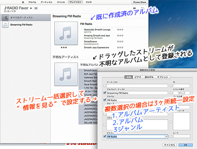197x149 pixels.
Task: Enable the トラック番号 first checkbox
Action: tap(171, 93)
